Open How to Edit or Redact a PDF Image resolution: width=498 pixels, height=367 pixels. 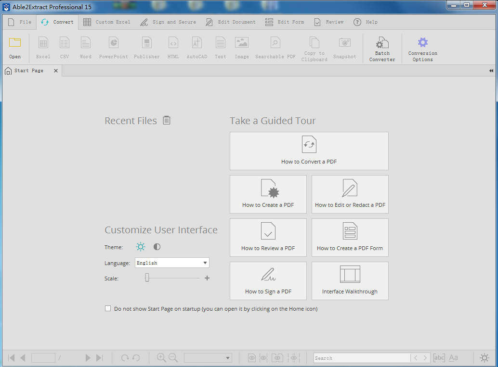(x=350, y=194)
